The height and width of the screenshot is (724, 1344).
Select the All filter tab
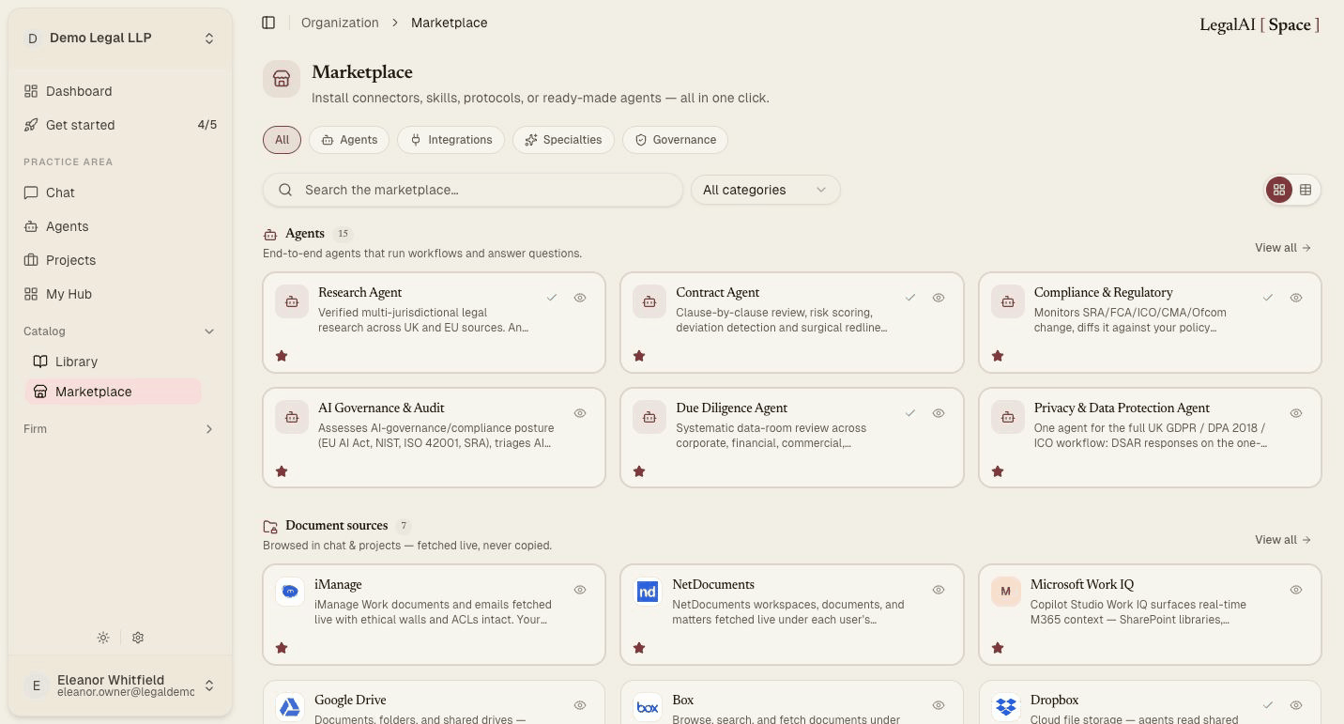(x=283, y=140)
